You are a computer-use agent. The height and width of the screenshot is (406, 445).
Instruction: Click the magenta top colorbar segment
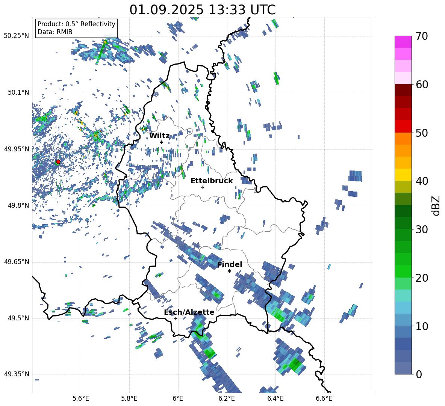(403, 42)
